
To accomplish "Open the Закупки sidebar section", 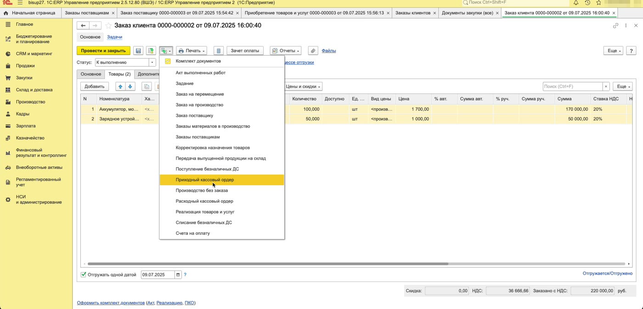I will 24,78.
